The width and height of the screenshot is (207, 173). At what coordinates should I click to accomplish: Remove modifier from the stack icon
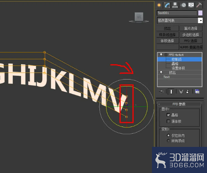[x=188, y=91]
